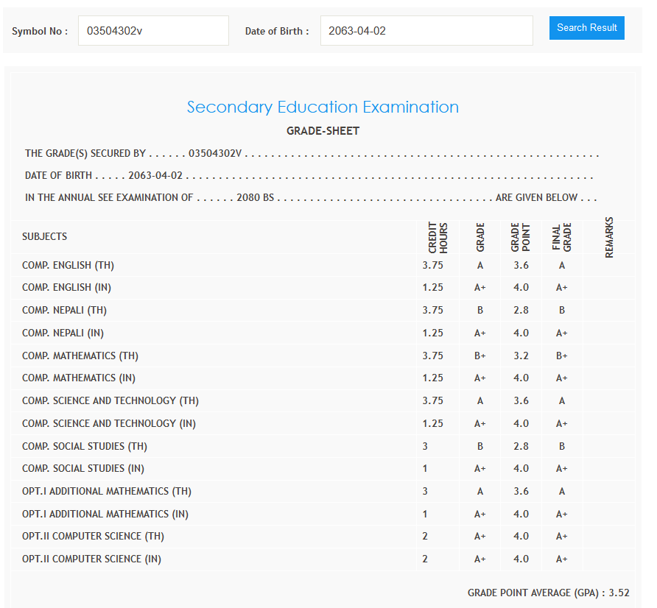The width and height of the screenshot is (657, 608).
Task: Click COMP. SCIENCE AND TECHNOLOGY (IN) subject
Action: (x=109, y=424)
